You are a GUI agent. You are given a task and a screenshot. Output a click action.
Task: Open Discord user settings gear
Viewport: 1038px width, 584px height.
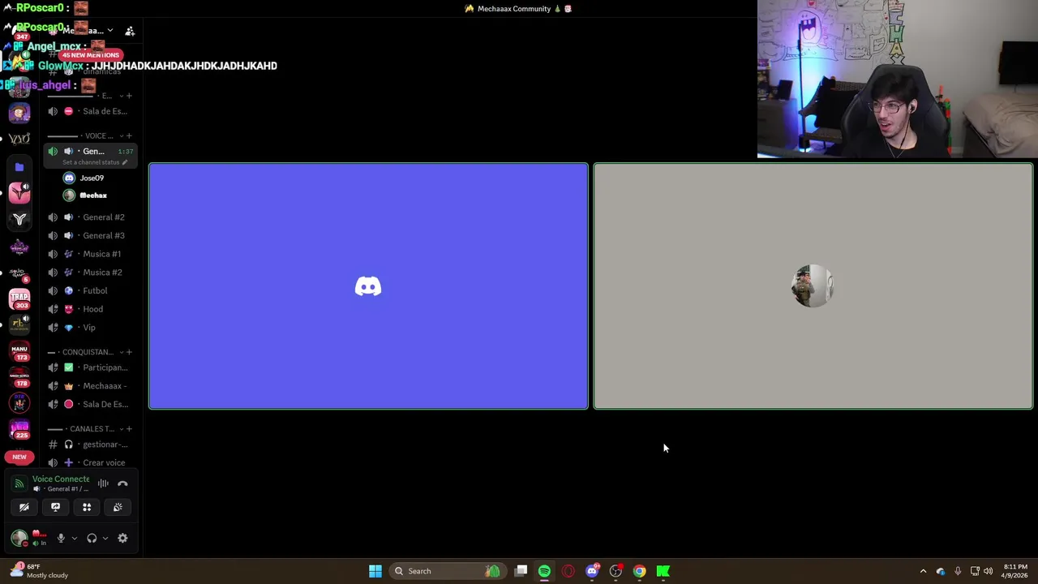point(122,538)
